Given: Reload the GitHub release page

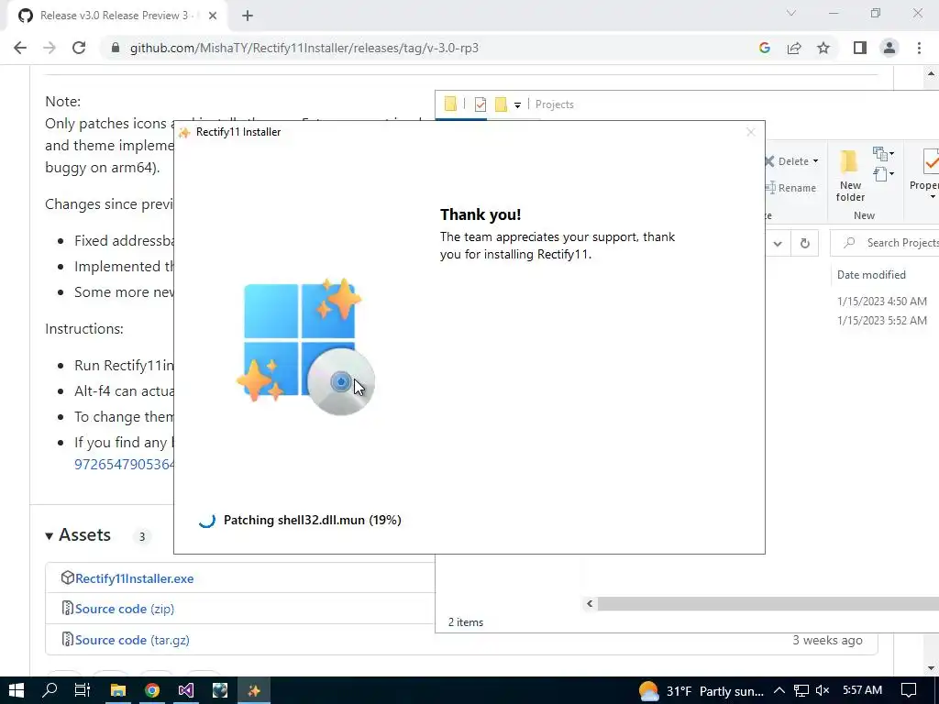Looking at the screenshot, I should (79, 48).
